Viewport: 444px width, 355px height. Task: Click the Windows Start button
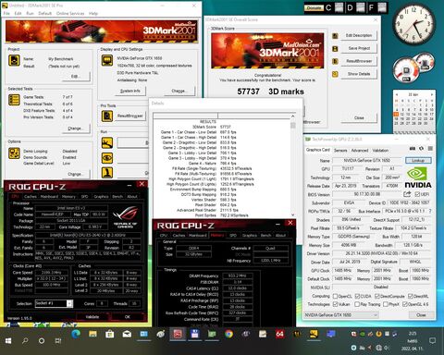8,340
